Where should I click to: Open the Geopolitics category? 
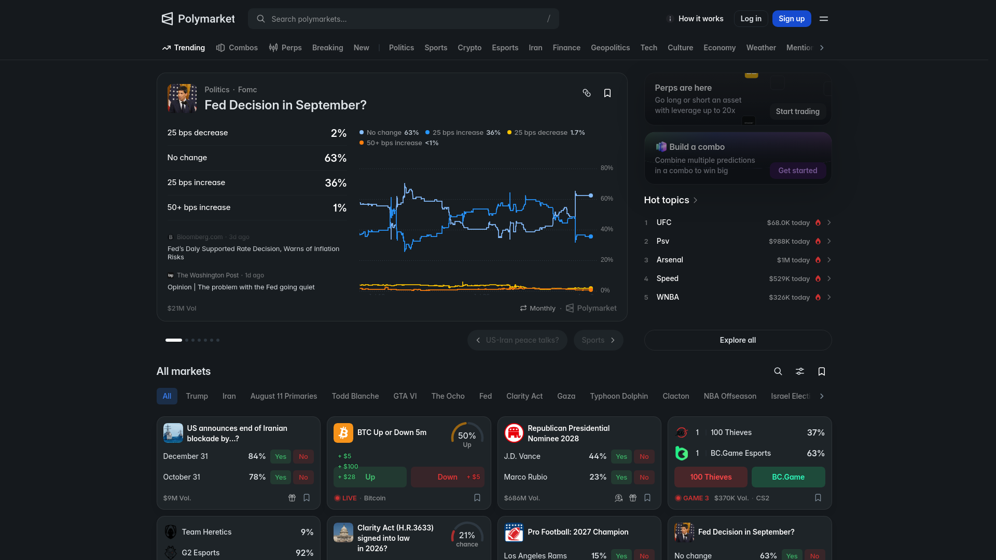611,48
